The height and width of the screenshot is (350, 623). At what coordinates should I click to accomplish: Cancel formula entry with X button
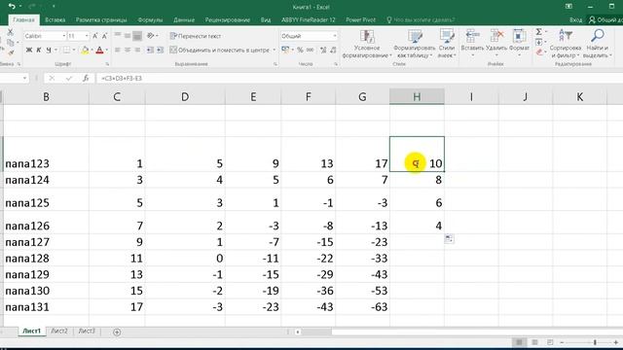pos(52,79)
